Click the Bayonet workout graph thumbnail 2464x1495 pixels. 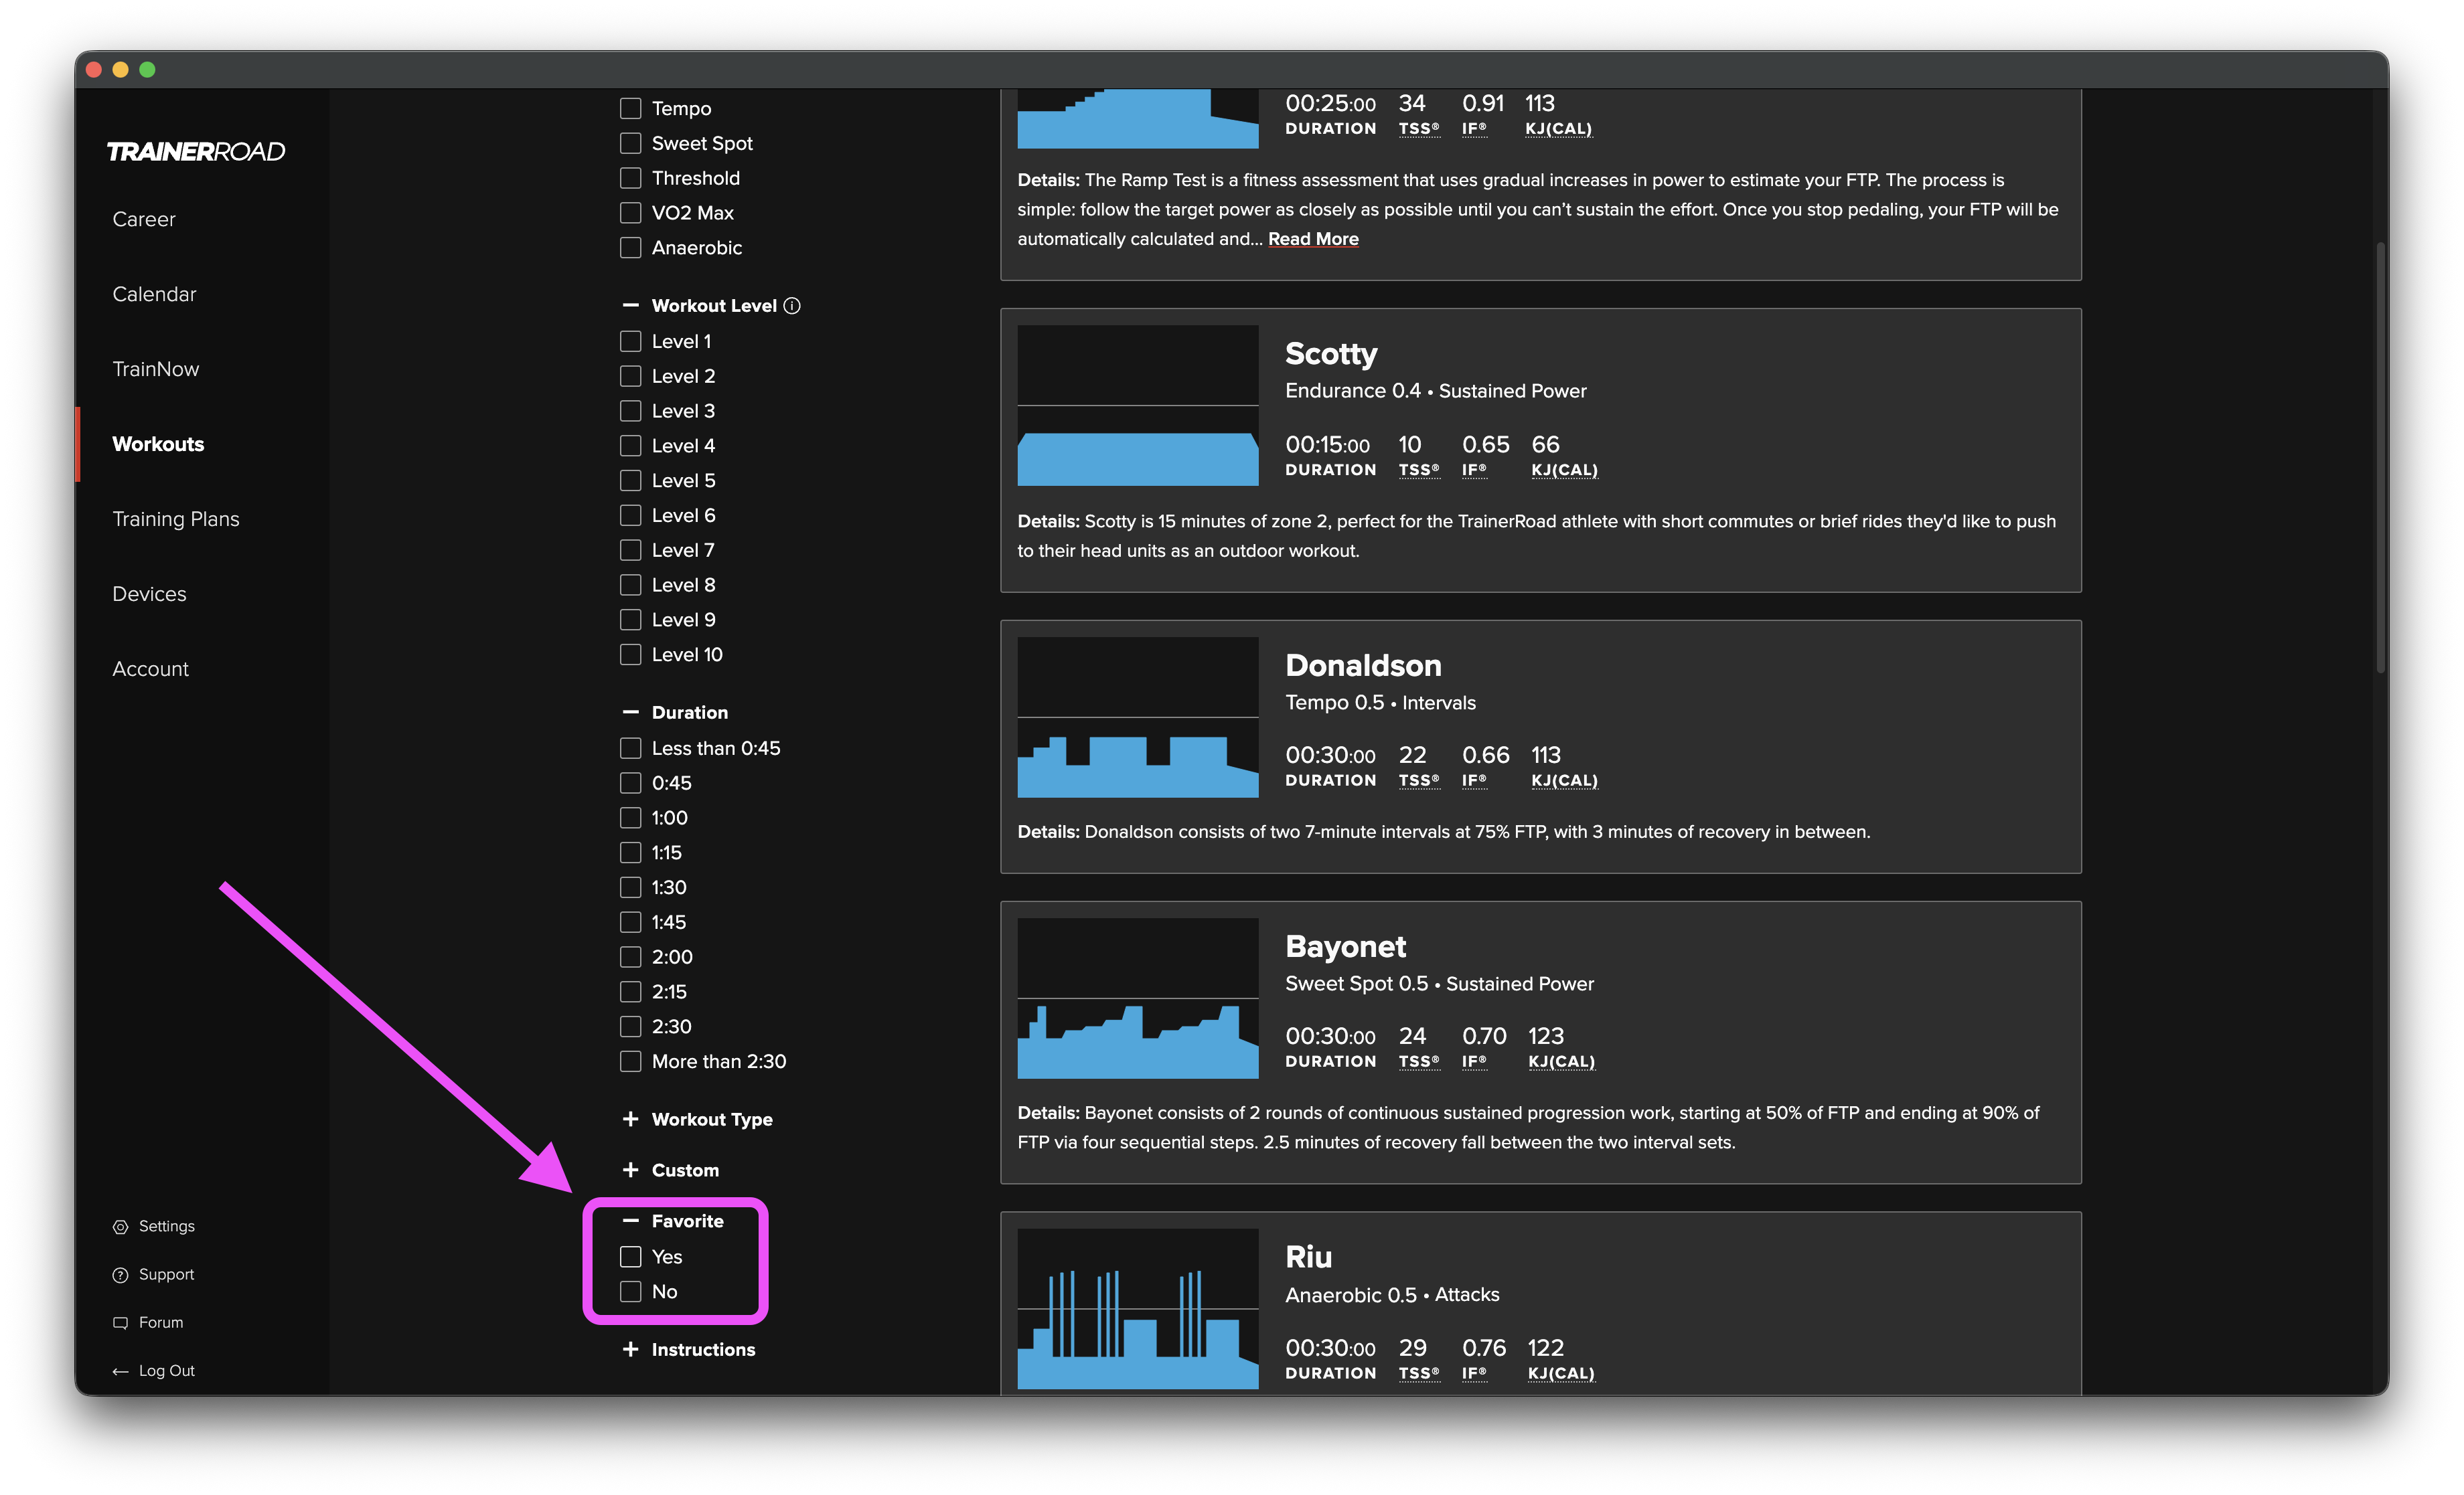(1138, 998)
